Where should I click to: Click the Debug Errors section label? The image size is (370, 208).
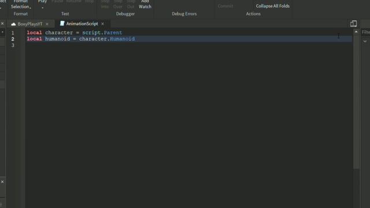pyautogui.click(x=184, y=14)
